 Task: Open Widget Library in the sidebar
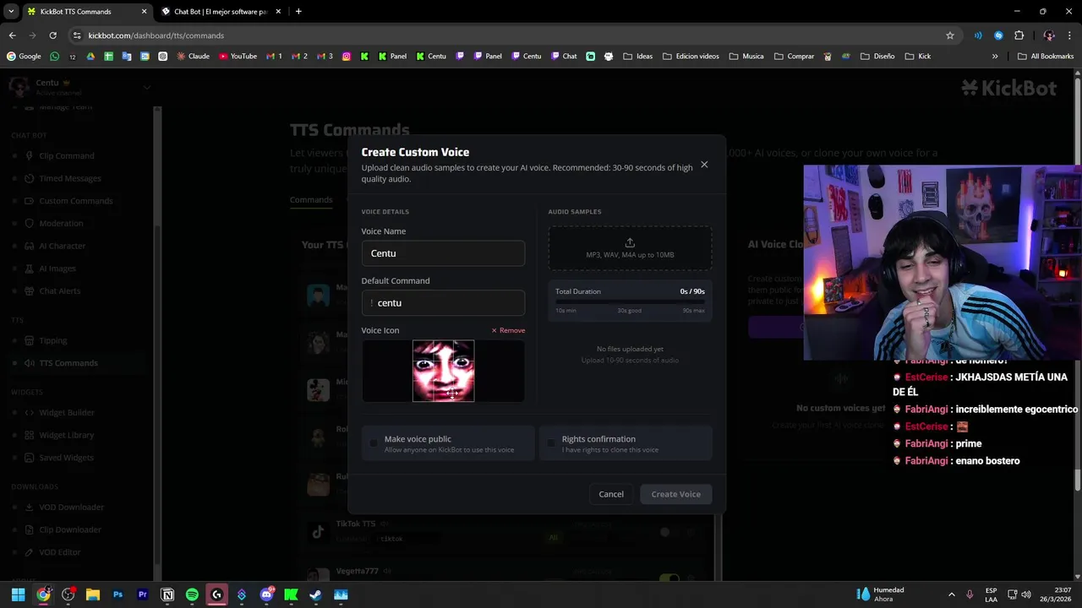pos(67,435)
